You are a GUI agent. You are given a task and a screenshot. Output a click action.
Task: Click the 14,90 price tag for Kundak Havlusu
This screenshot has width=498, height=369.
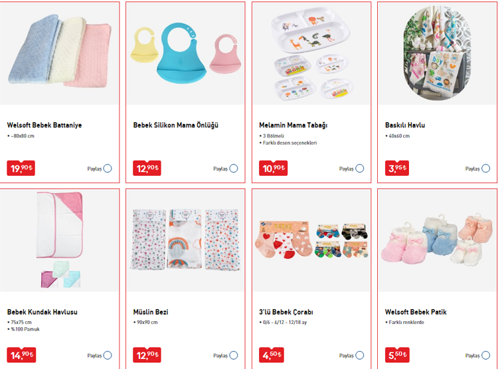point(21,354)
